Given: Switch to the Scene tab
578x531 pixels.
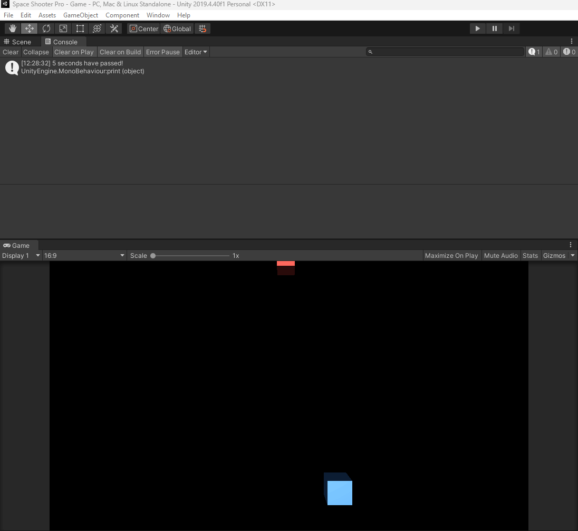Looking at the screenshot, I should coord(18,41).
